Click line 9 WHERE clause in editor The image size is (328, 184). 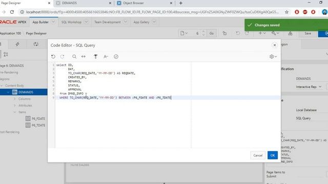point(115,98)
